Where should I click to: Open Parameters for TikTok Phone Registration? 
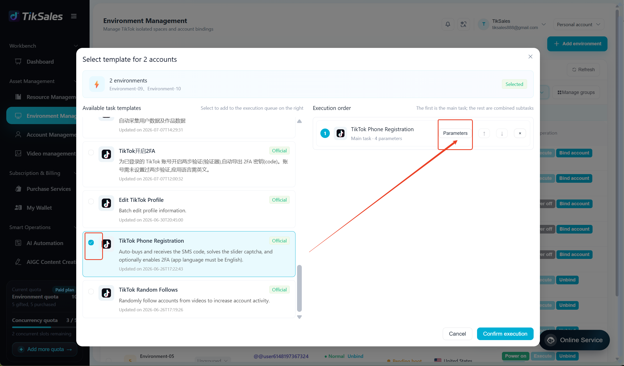tap(455, 133)
